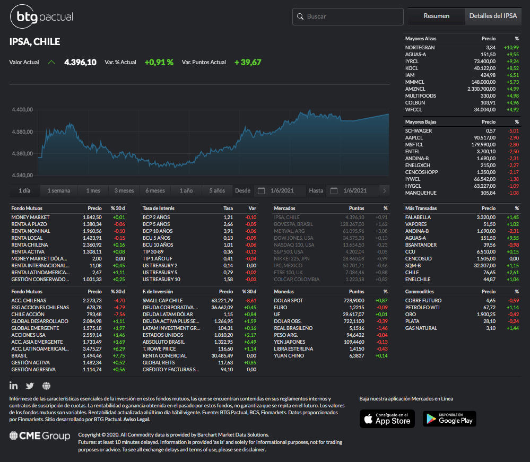Screen dimensions: 530x462
Task: Select MONEY MARKET fund row
Action: pyautogui.click(x=68, y=217)
